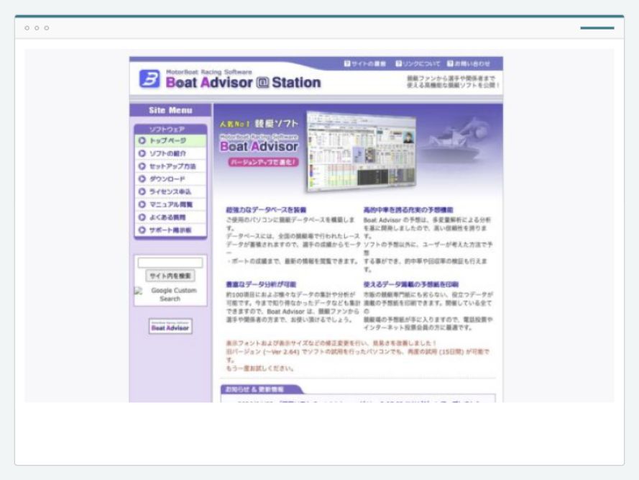The width and height of the screenshot is (639, 480).
Task: Click the 豊富なデータ分析が可能 heading
Action: [261, 284]
